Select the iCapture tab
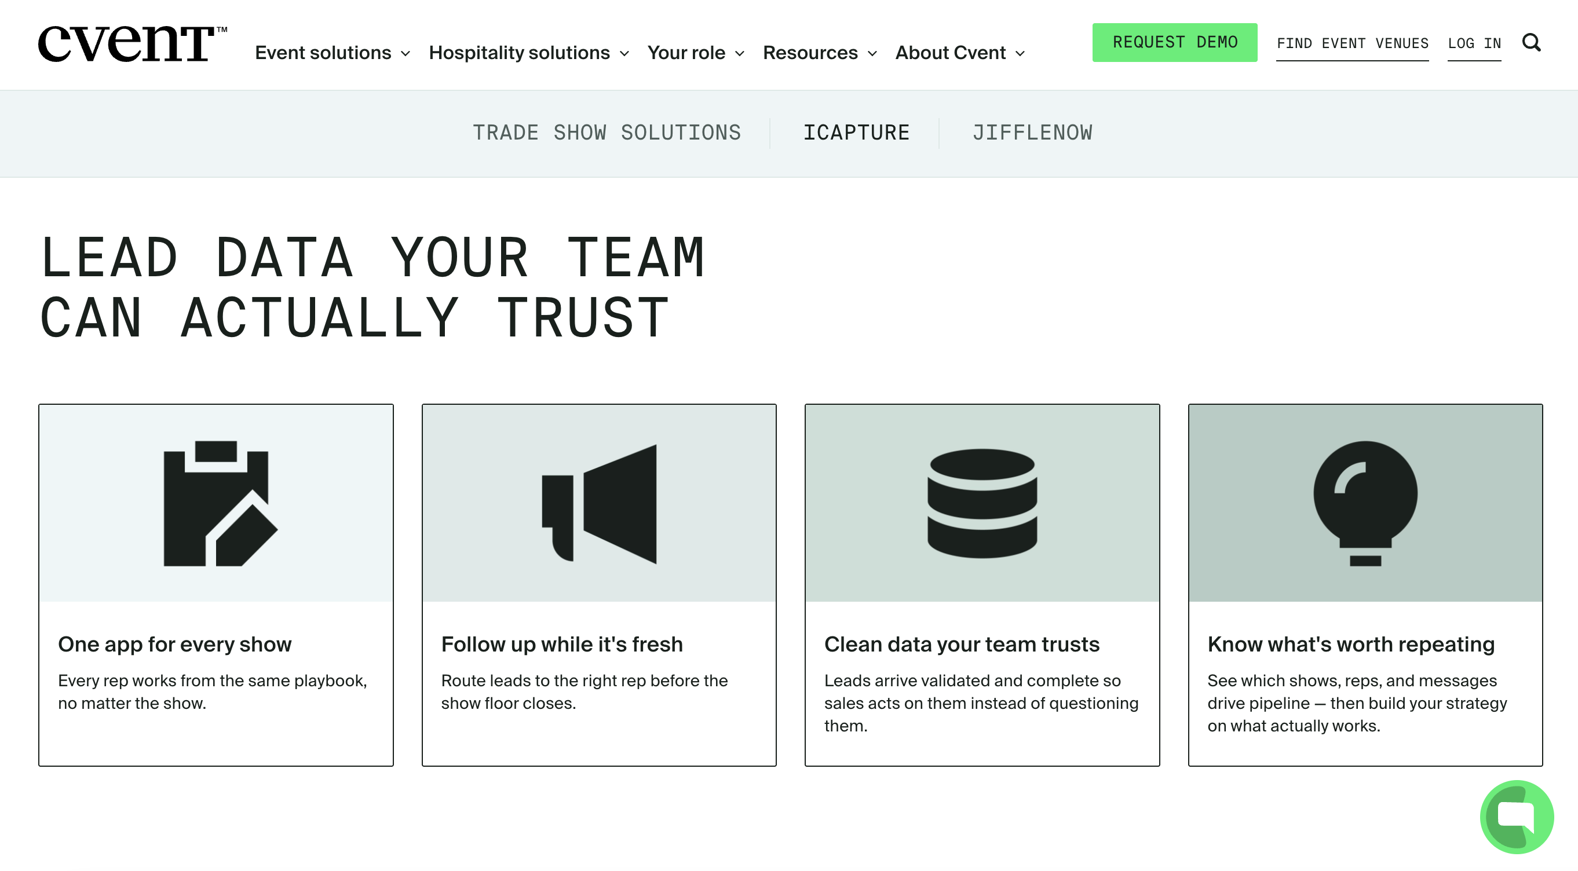Viewport: 1578px width, 871px height. pyautogui.click(x=856, y=132)
